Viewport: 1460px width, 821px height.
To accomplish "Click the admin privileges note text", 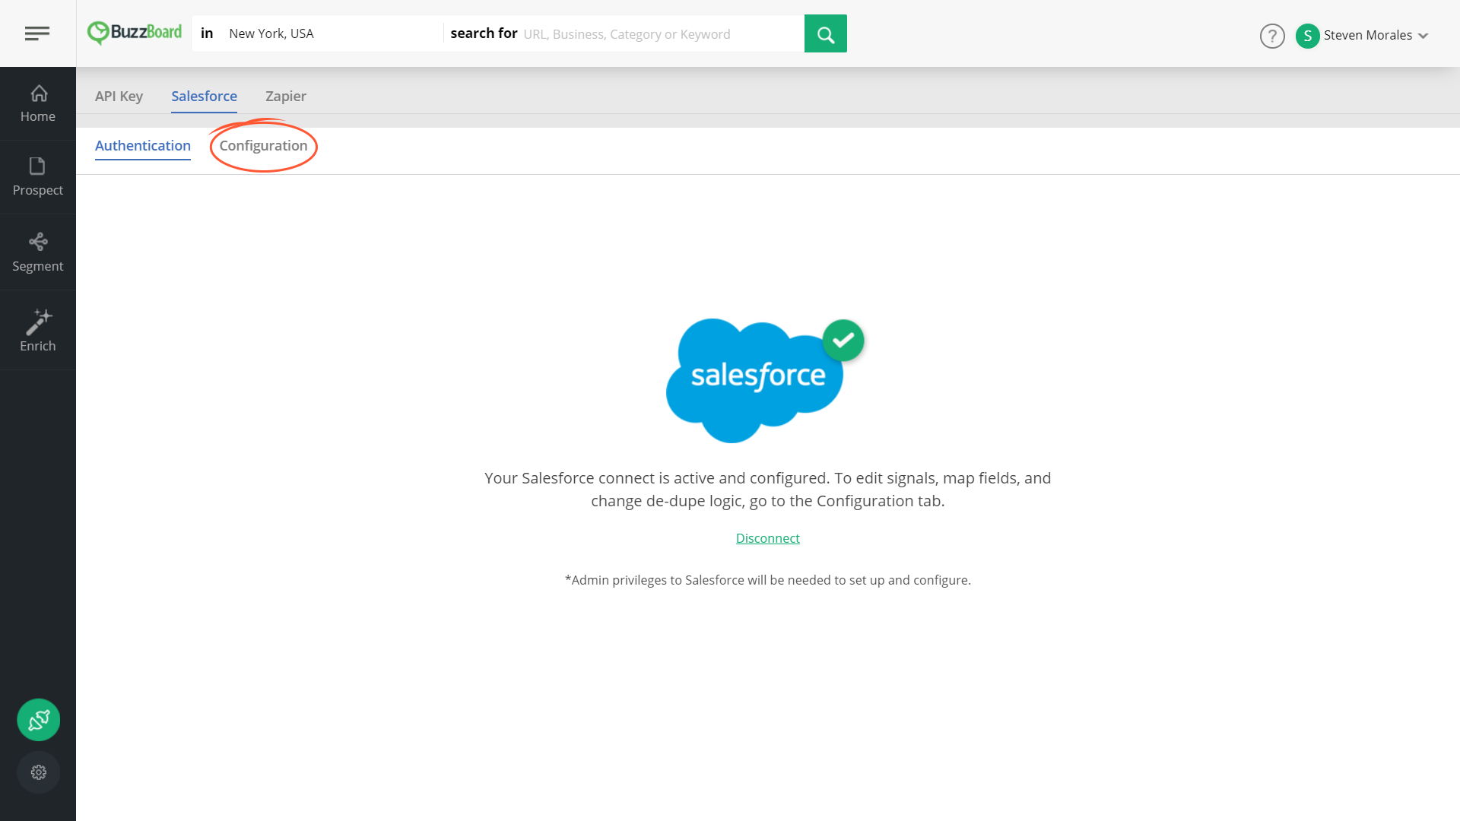I will pyautogui.click(x=768, y=580).
